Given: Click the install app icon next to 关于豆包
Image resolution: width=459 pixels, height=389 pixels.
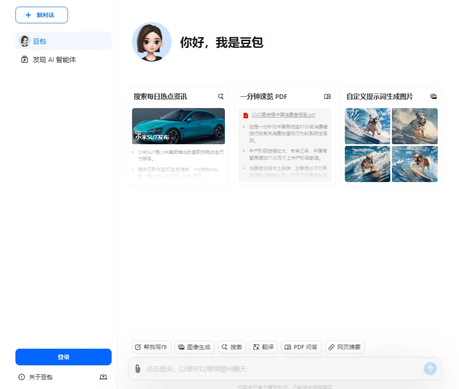Looking at the screenshot, I should (102, 377).
